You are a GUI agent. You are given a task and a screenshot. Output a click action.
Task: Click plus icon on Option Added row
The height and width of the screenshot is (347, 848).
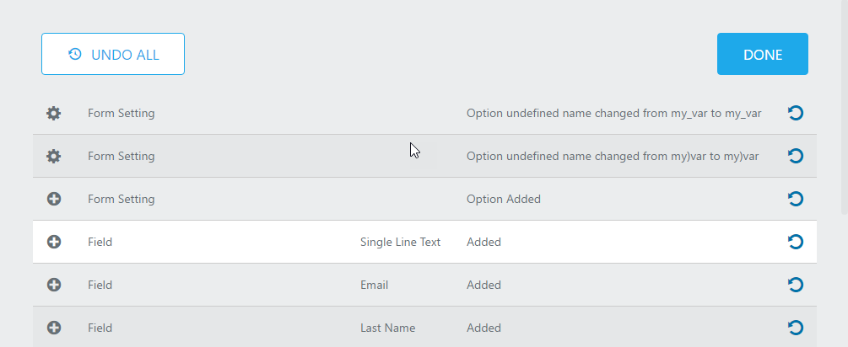click(x=53, y=199)
